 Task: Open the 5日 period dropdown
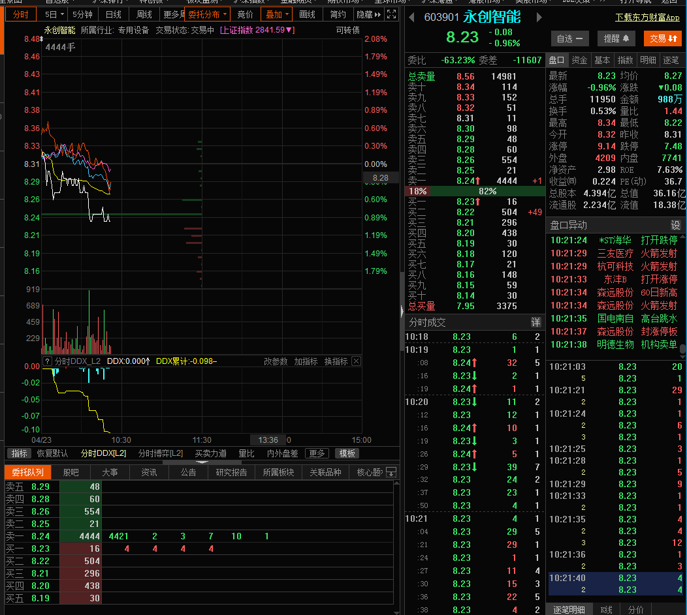54,14
